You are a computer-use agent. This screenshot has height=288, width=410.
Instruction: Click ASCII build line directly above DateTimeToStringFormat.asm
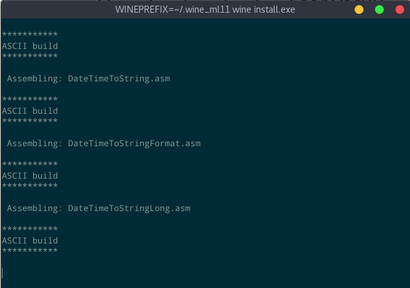[30, 111]
